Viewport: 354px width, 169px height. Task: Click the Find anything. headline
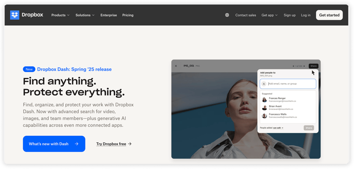pyautogui.click(x=59, y=81)
